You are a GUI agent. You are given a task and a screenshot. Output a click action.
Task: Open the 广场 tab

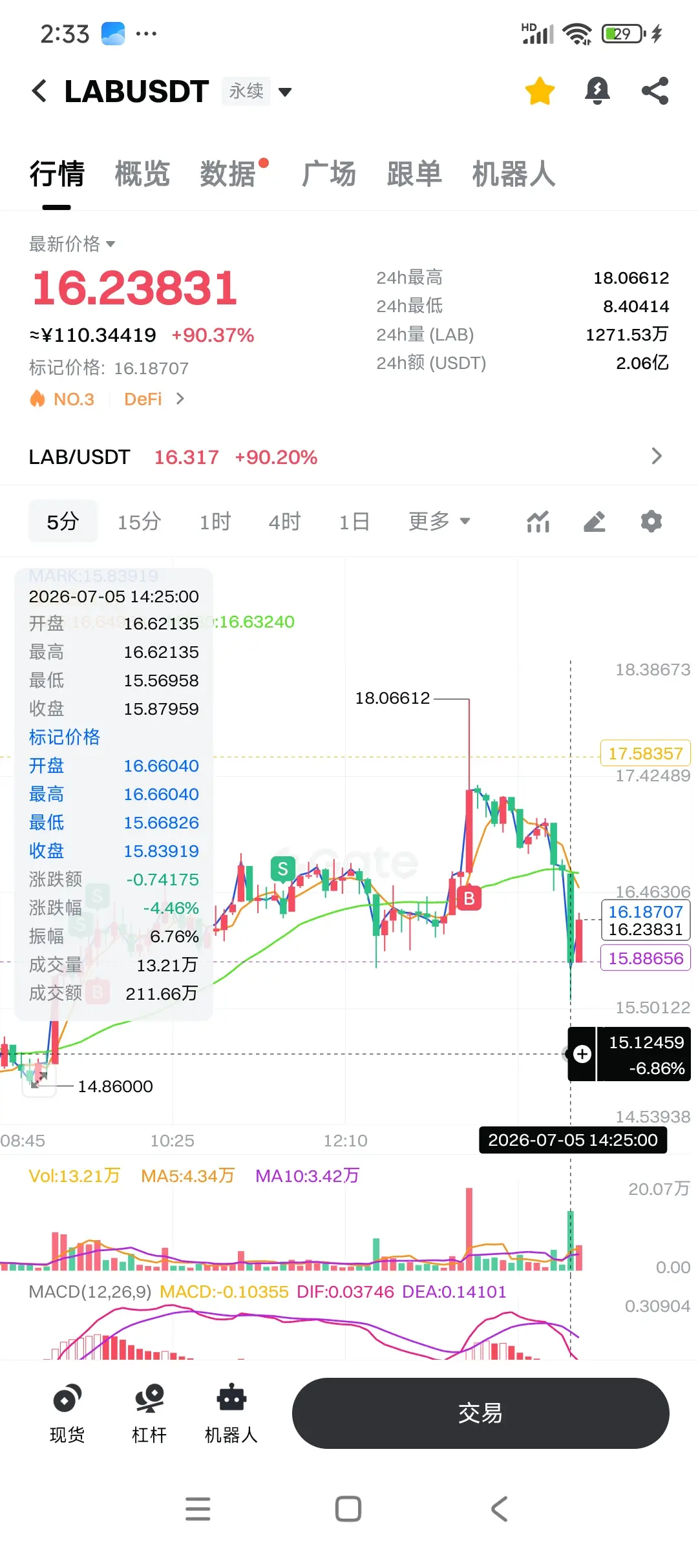tap(329, 174)
